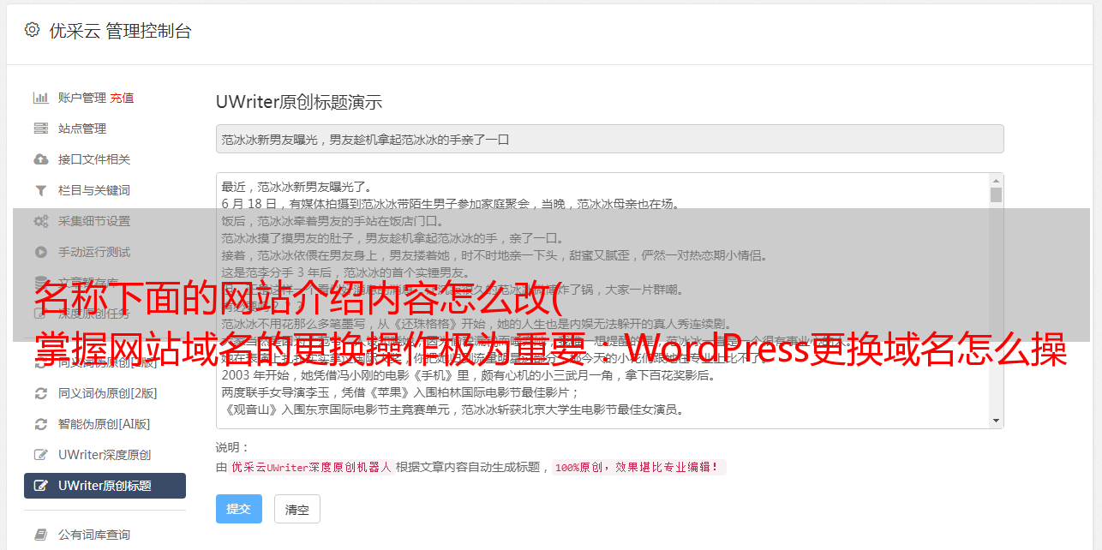Click the text area scrollbar thumb
Screen dimensions: 1102x550
point(996,194)
